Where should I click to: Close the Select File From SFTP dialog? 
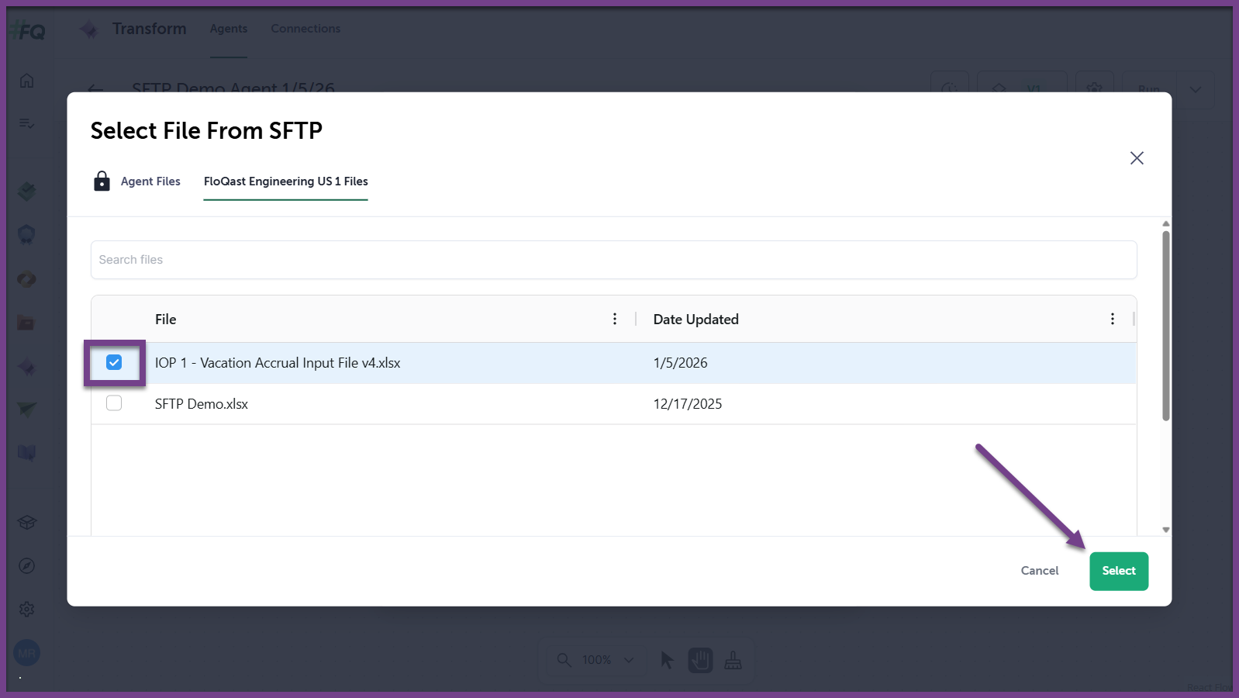[x=1137, y=158]
